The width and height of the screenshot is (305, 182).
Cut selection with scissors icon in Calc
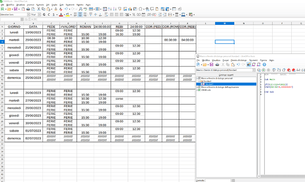[38, 9]
